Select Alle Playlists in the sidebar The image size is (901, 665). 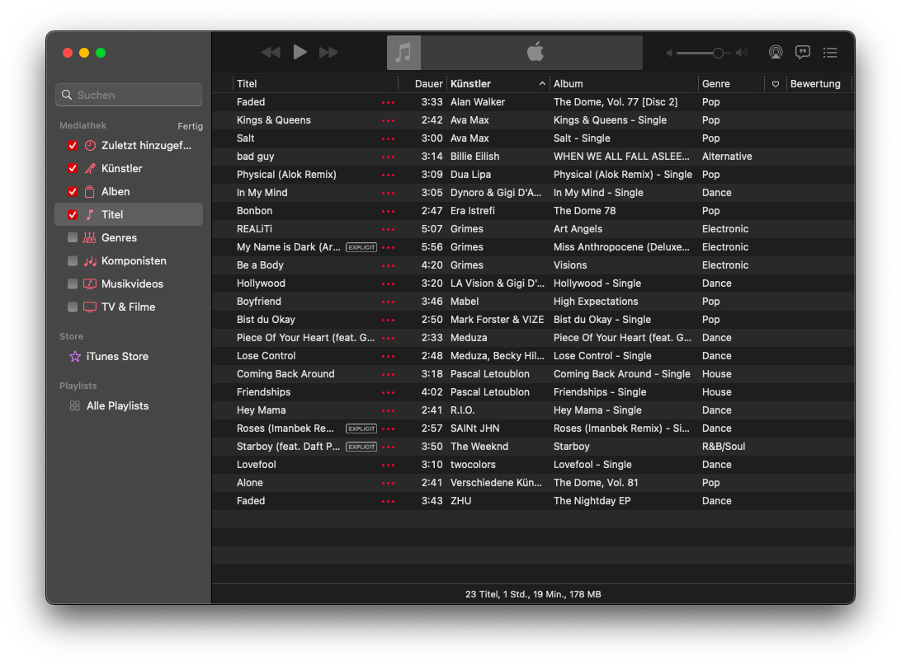click(117, 406)
